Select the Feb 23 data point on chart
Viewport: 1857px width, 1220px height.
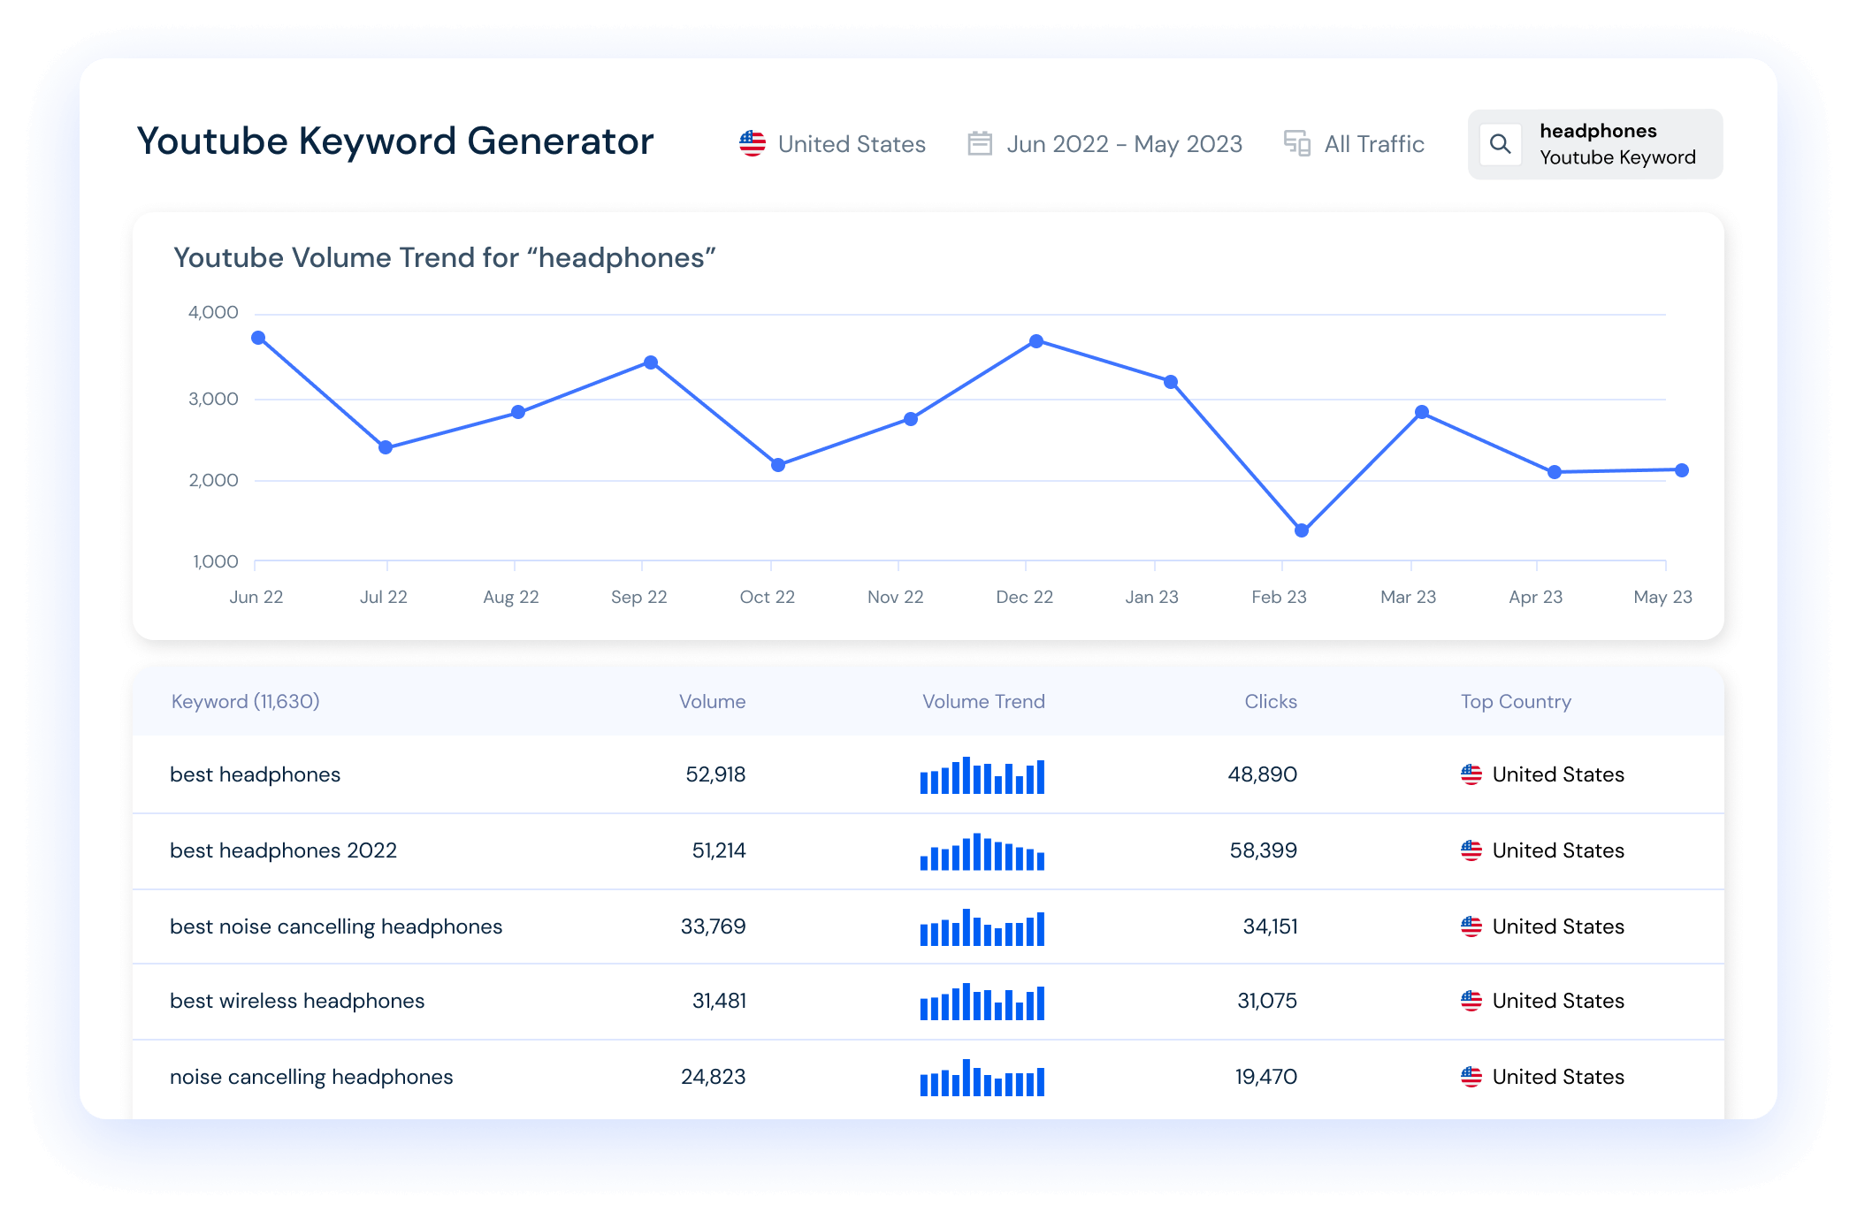(x=1302, y=530)
